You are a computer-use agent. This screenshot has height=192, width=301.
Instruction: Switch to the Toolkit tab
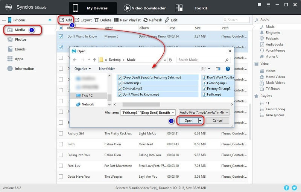(192, 8)
